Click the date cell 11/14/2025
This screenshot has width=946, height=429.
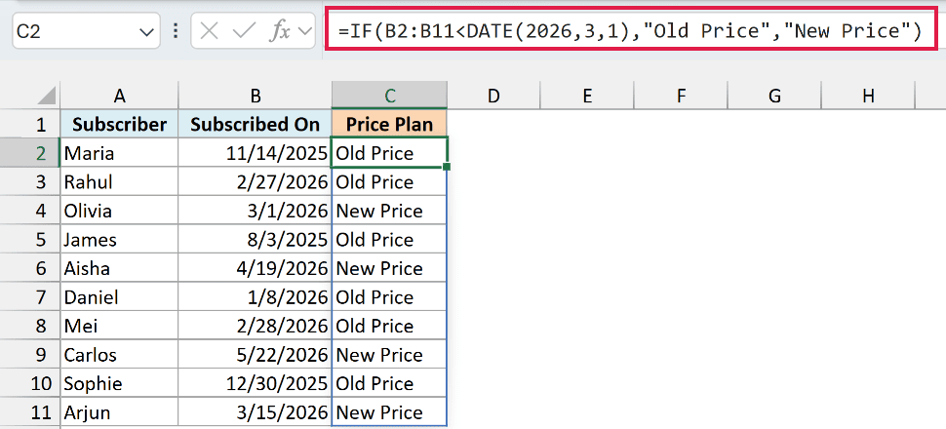coord(256,153)
